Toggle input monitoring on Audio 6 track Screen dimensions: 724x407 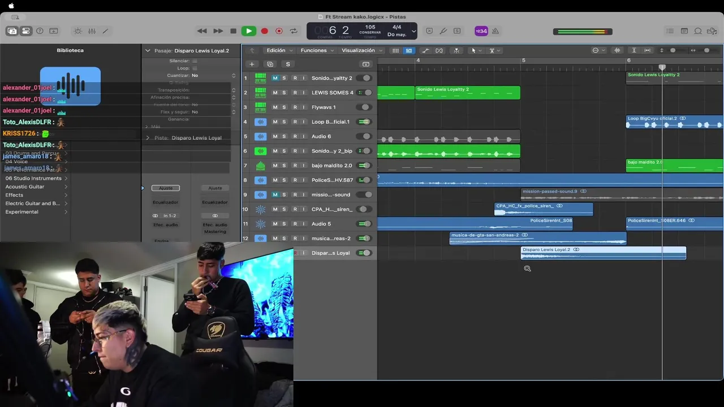(303, 136)
